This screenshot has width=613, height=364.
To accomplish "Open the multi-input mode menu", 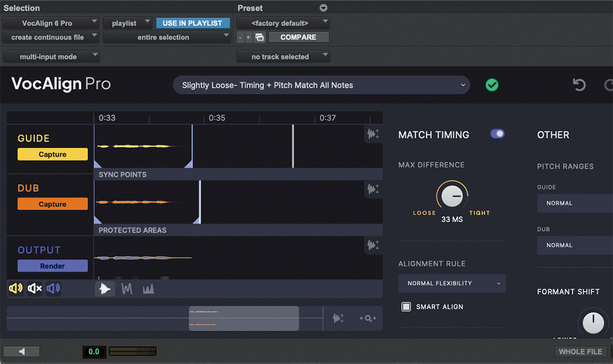I will (51, 56).
